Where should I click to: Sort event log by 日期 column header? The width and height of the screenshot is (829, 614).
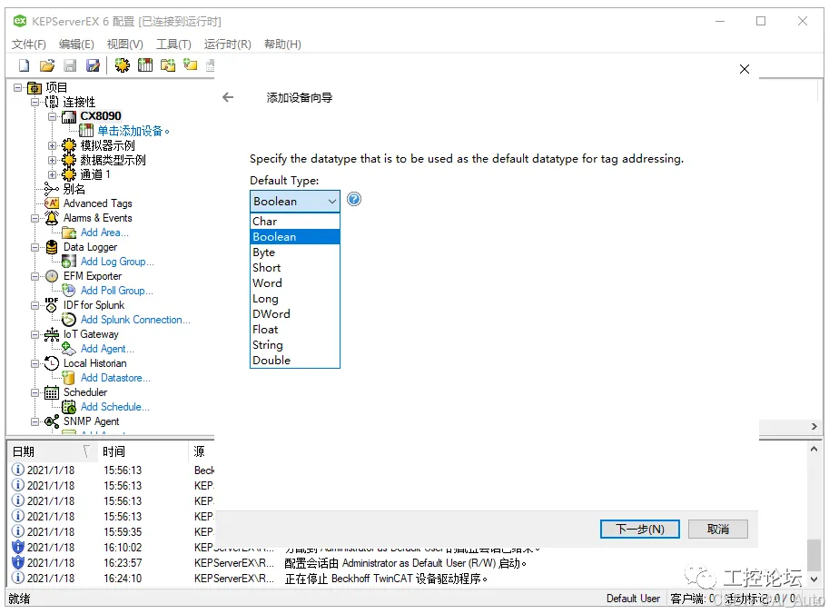tap(51, 451)
